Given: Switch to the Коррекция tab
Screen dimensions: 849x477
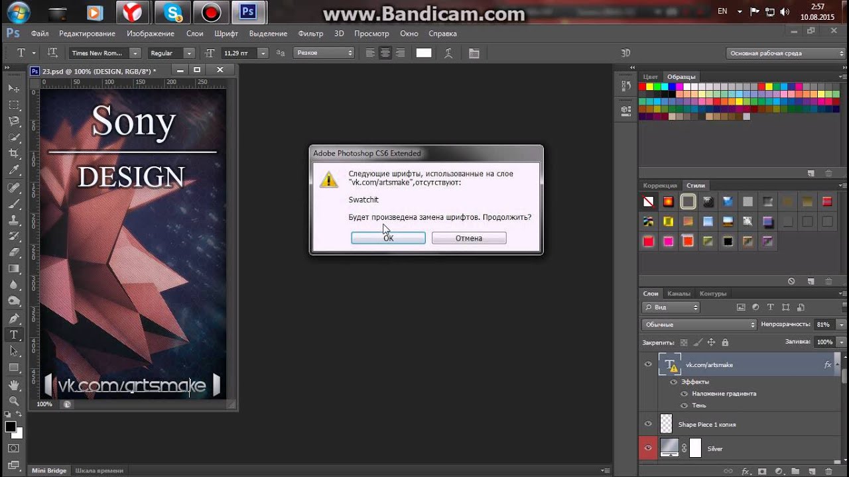Looking at the screenshot, I should pyautogui.click(x=660, y=185).
